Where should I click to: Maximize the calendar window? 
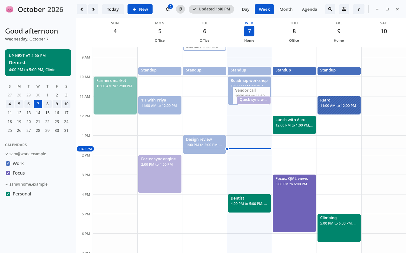(387, 9)
